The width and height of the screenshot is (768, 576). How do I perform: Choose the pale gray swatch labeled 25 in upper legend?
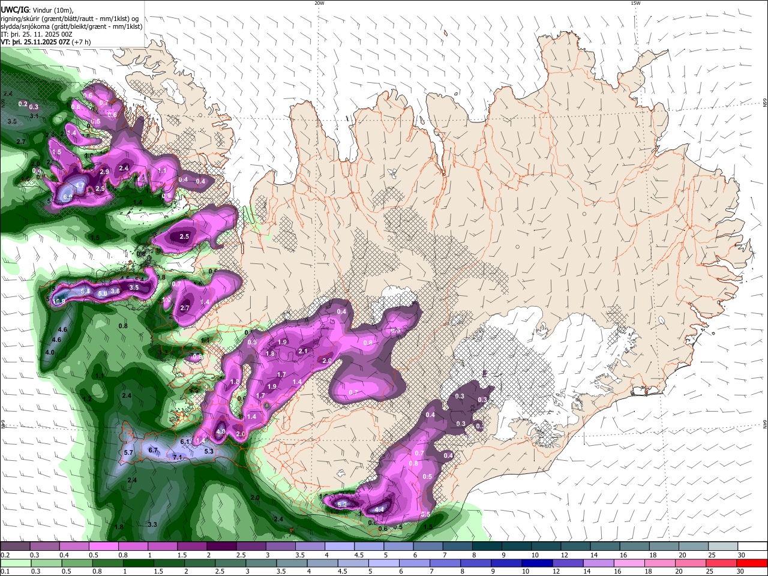pos(722,546)
